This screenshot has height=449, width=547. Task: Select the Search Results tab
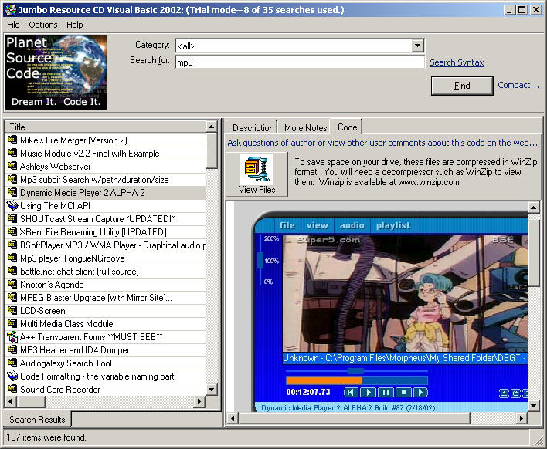coord(37,420)
